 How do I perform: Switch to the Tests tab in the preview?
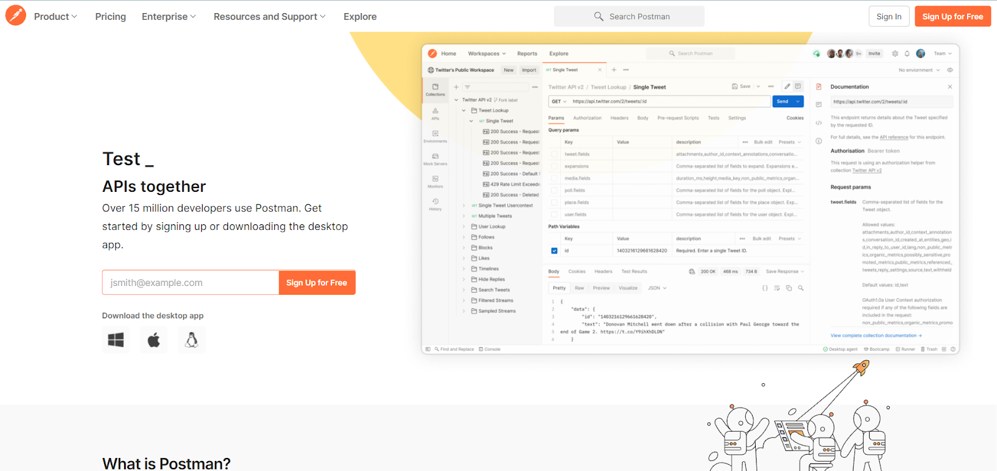[713, 118]
